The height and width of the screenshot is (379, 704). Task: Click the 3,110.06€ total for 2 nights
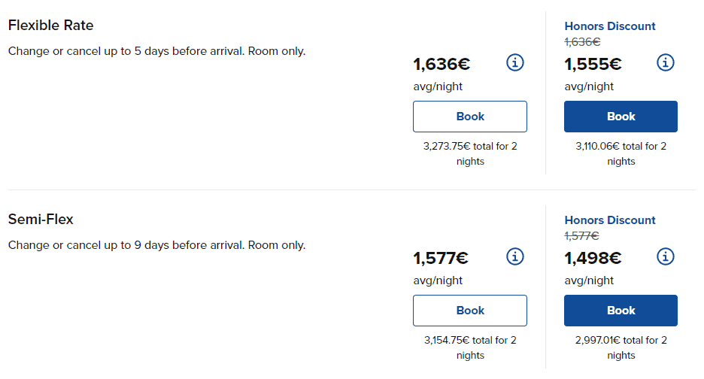pyautogui.click(x=621, y=153)
